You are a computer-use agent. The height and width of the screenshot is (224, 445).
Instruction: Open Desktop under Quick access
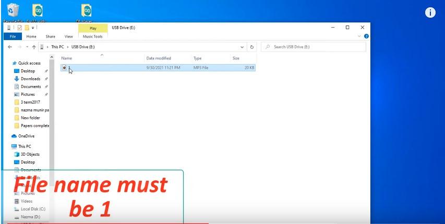[x=28, y=71]
